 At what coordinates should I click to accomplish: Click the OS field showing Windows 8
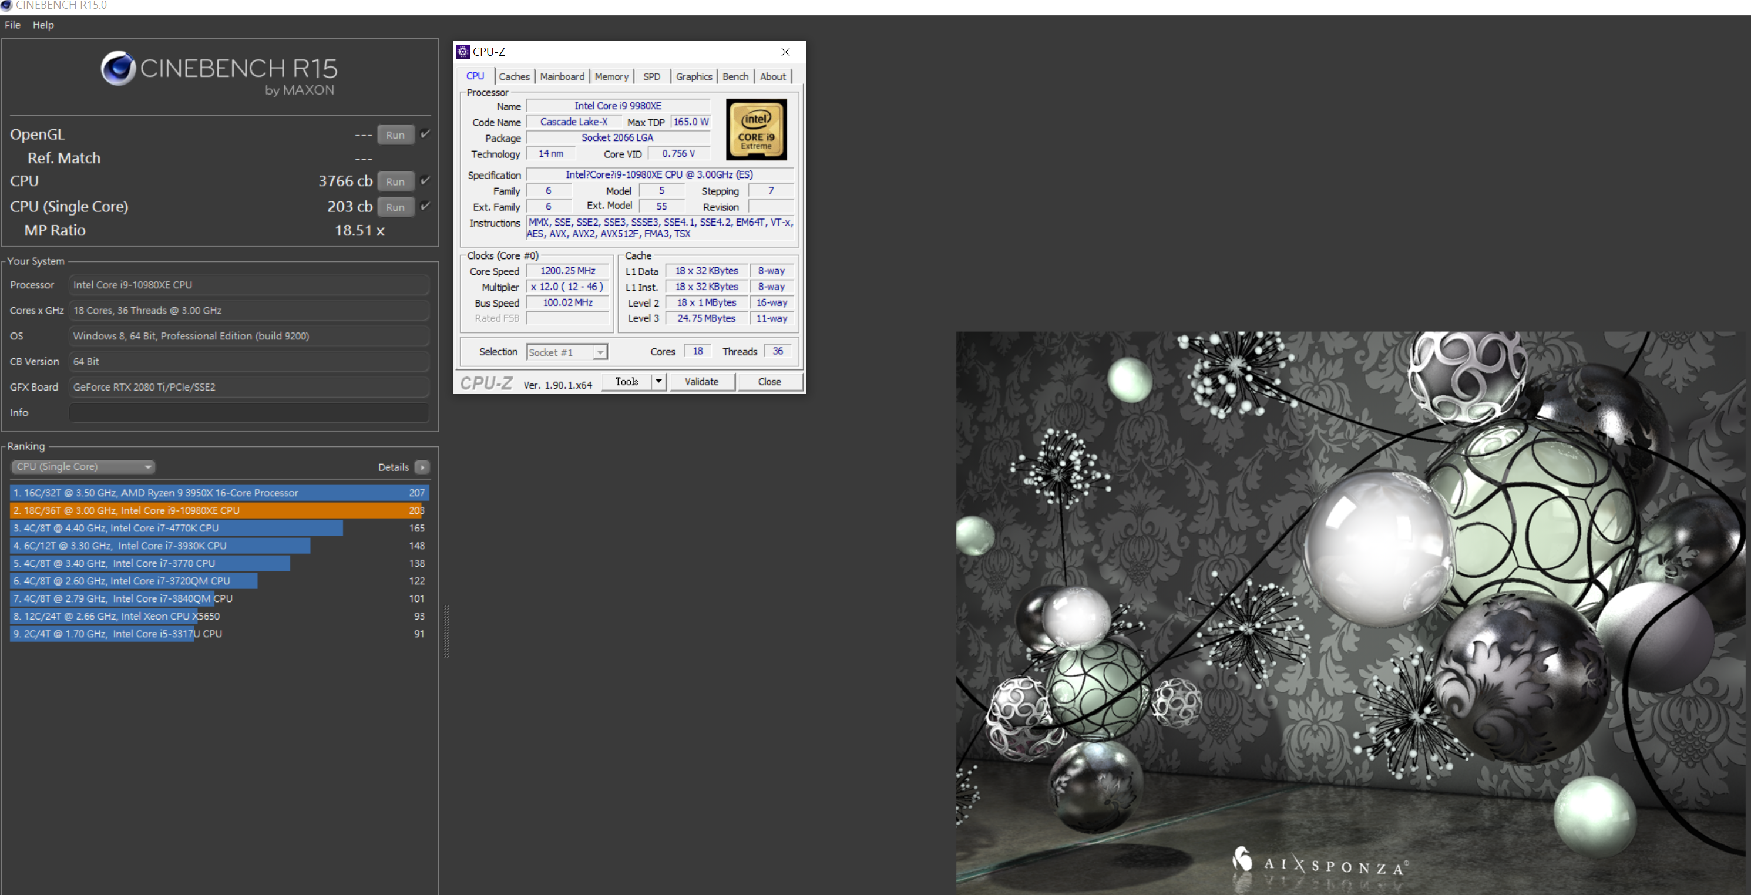pyautogui.click(x=249, y=336)
